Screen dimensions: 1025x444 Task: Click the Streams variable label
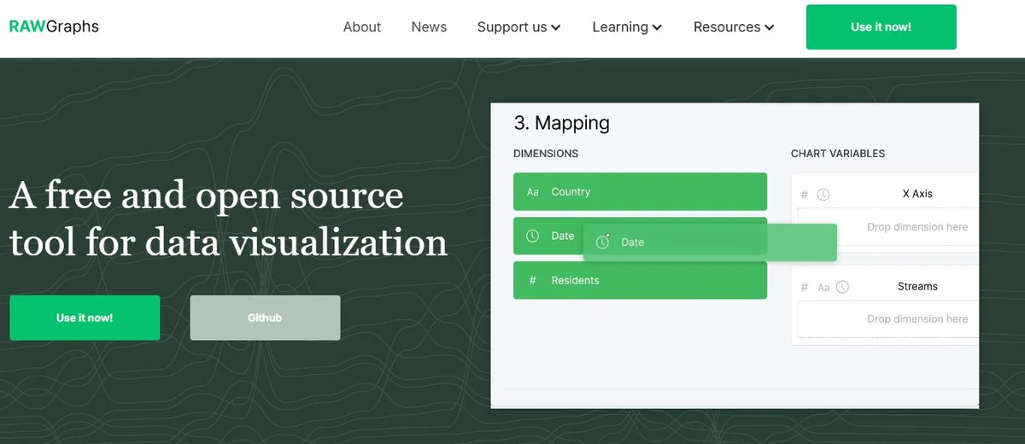coord(917,286)
